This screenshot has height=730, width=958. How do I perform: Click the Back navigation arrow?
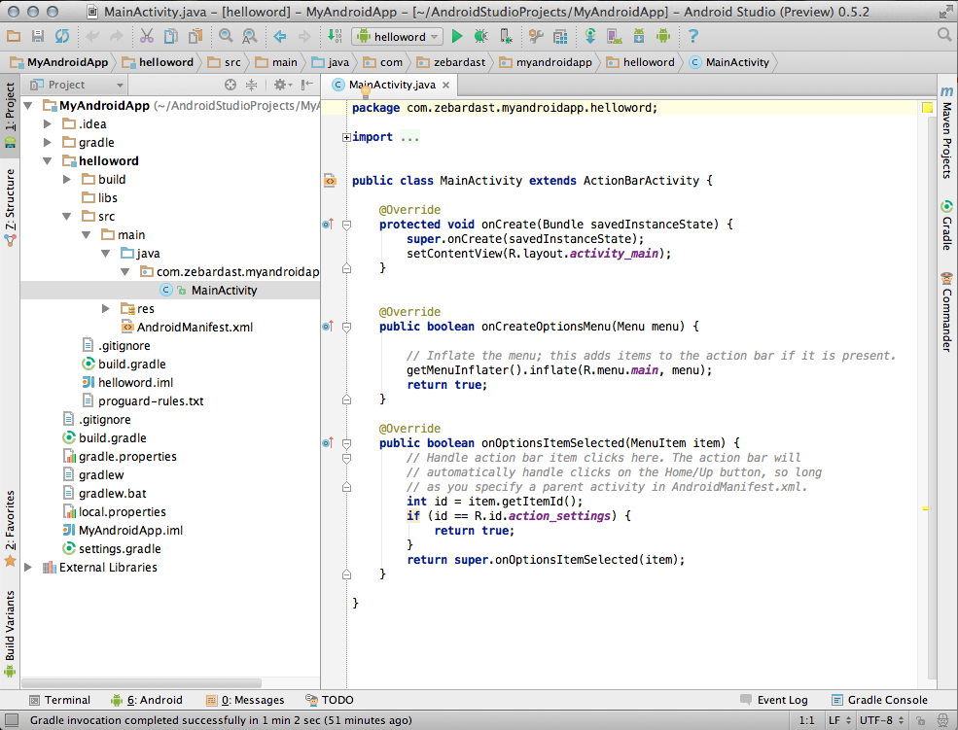click(x=280, y=37)
